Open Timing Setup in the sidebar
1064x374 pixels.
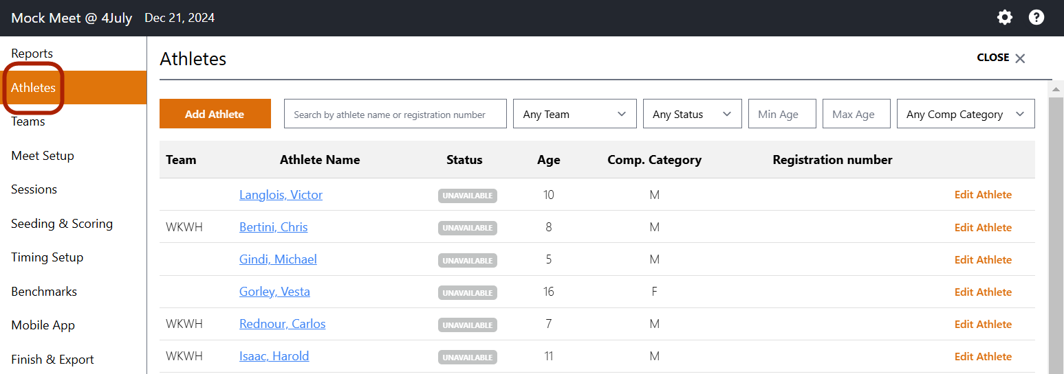coord(47,257)
